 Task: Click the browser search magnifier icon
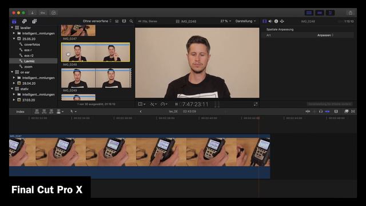(131, 21)
